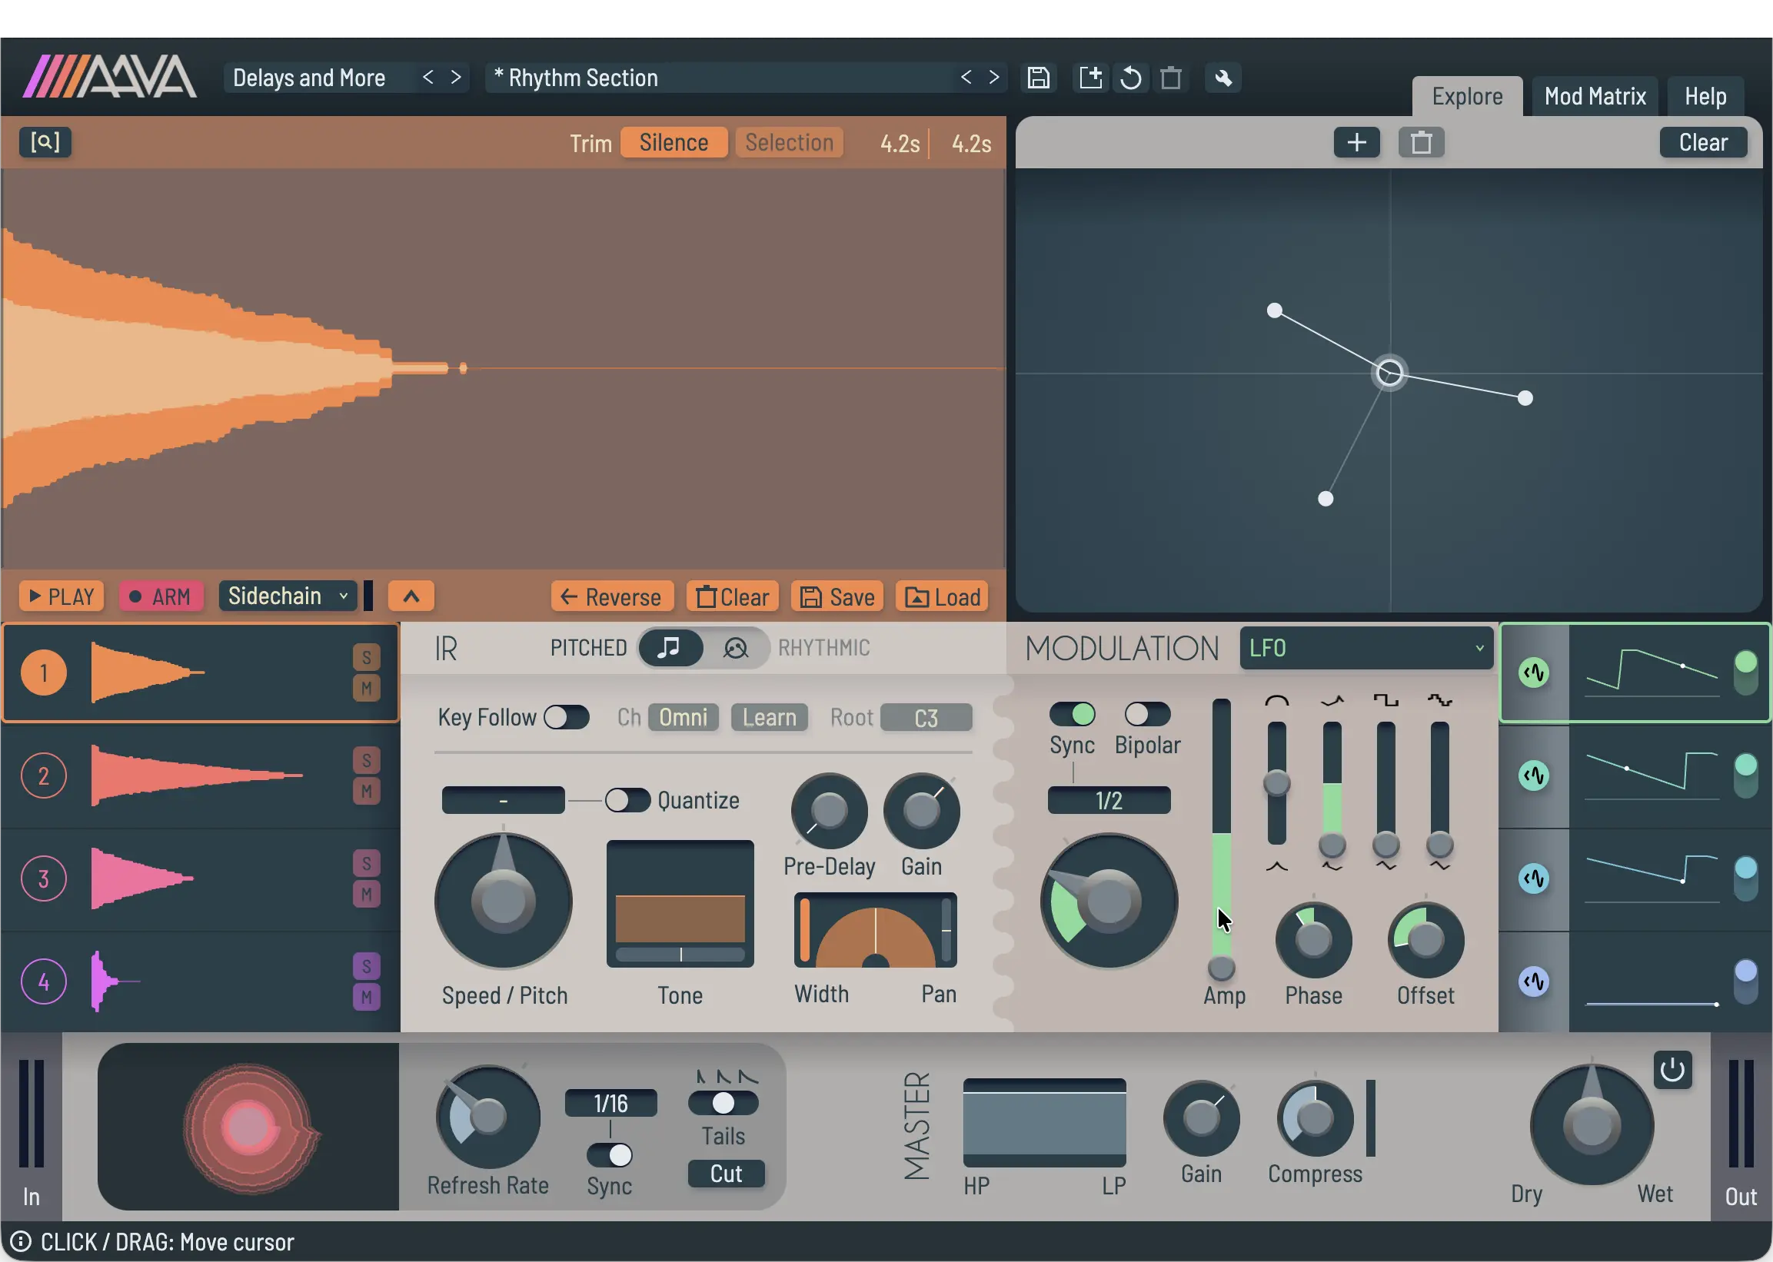Click the fourth lavender LFO modulator icon
The image size is (1773, 1262).
pyautogui.click(x=1534, y=981)
